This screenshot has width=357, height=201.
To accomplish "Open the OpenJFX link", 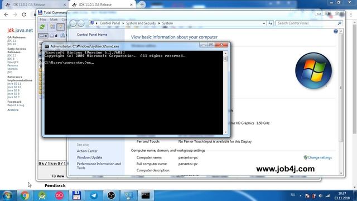I will click(x=13, y=62).
